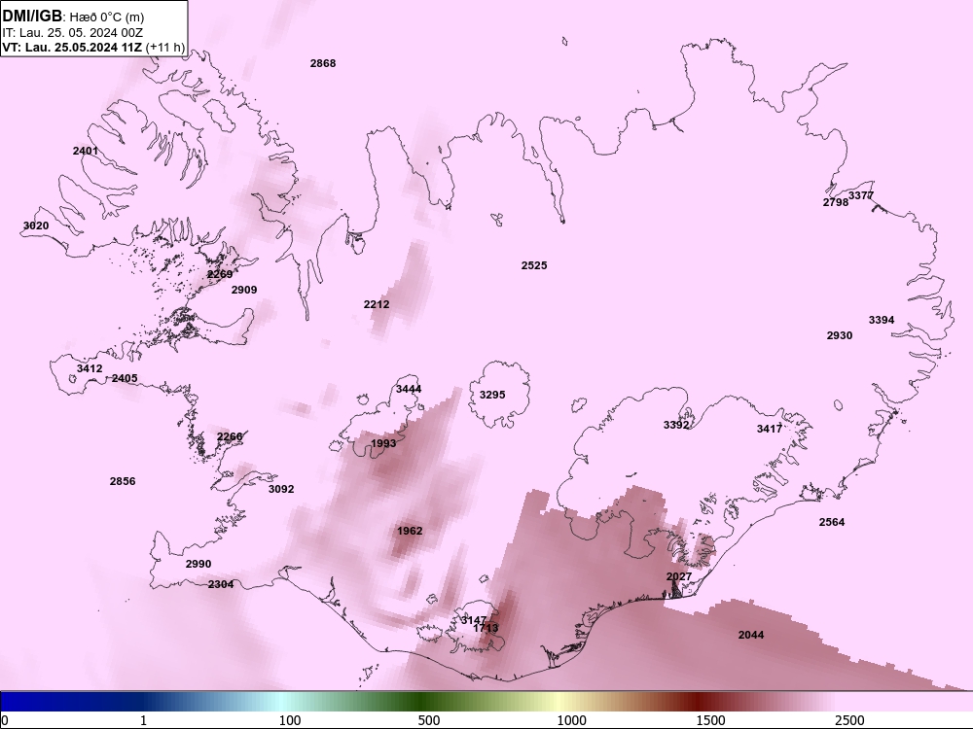Viewport: 973px width, 729px height.
Task: Click the 3020 freezing level value
Action: click(x=36, y=226)
